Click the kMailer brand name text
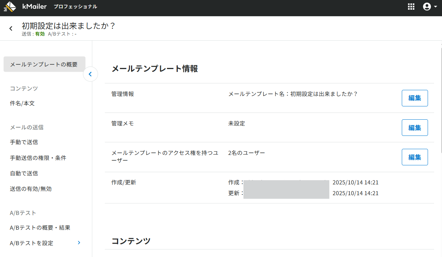The height and width of the screenshot is (257, 442). tap(34, 6)
